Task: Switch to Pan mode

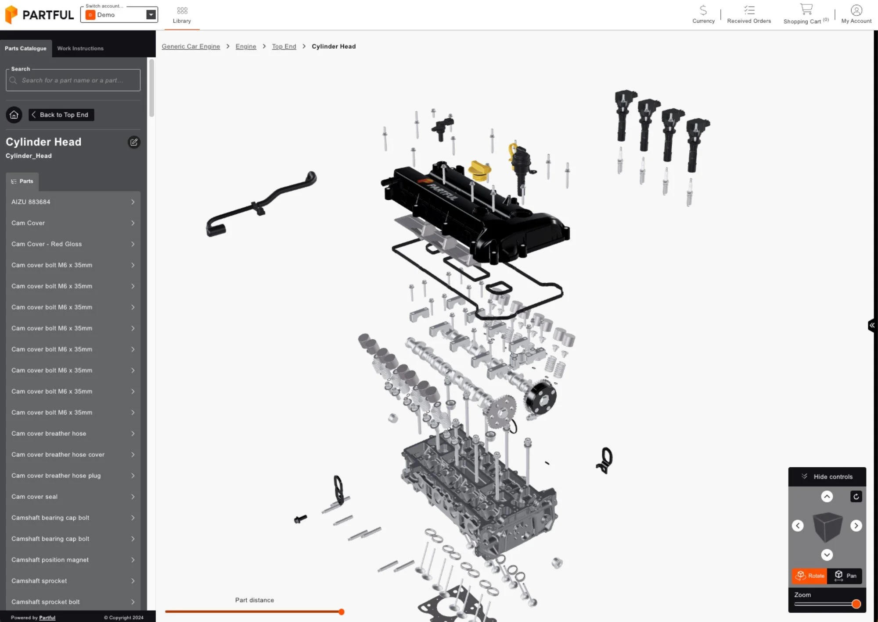Action: [x=845, y=576]
